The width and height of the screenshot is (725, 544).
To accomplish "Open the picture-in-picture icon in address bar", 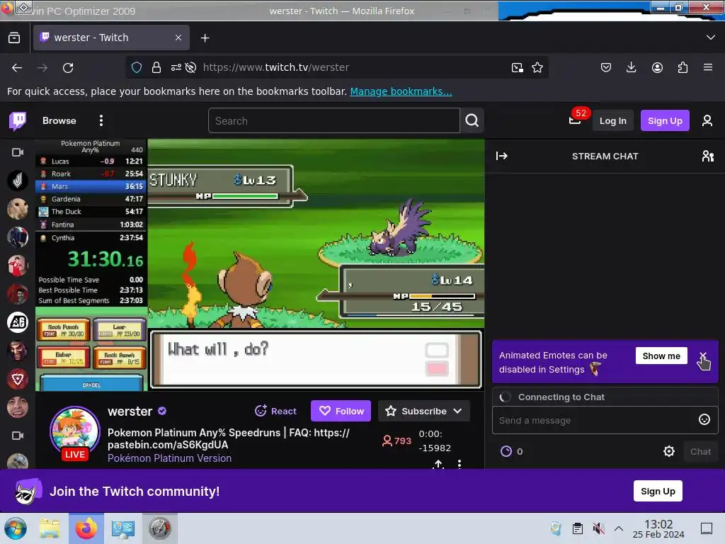I will tap(518, 67).
